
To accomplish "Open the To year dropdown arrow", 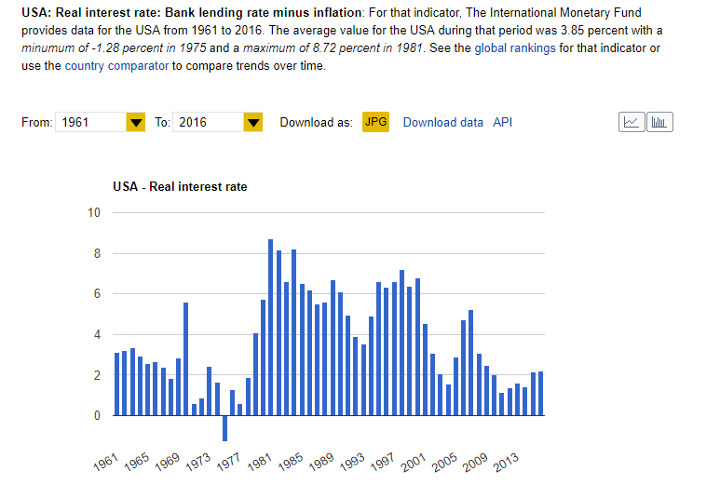I will tap(253, 122).
